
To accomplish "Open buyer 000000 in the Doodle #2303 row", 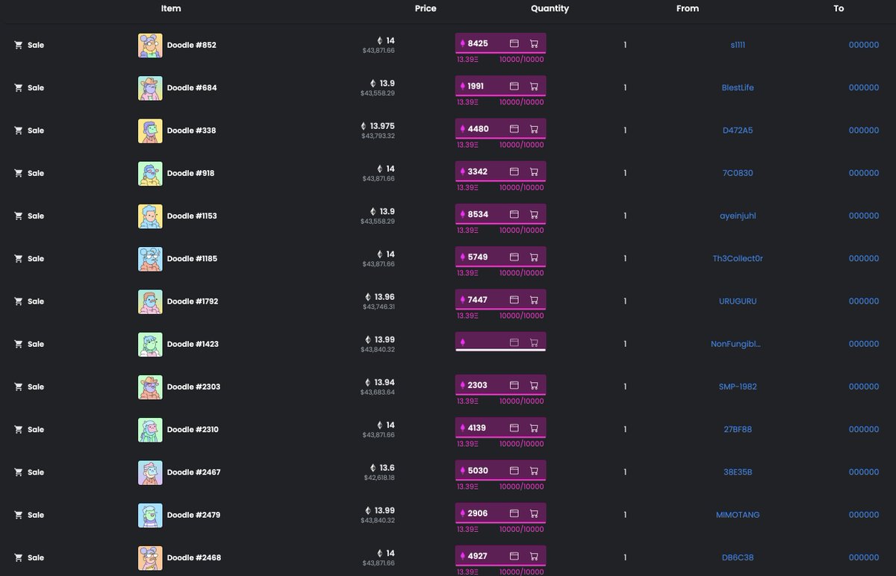I will pyautogui.click(x=864, y=386).
